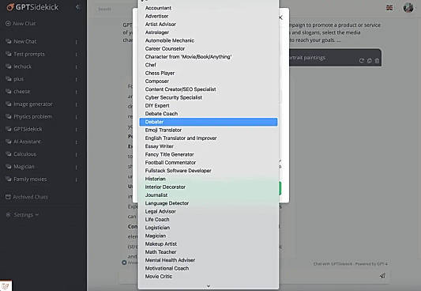
Task: Choose the highlighted Debater option
Action: (x=209, y=122)
